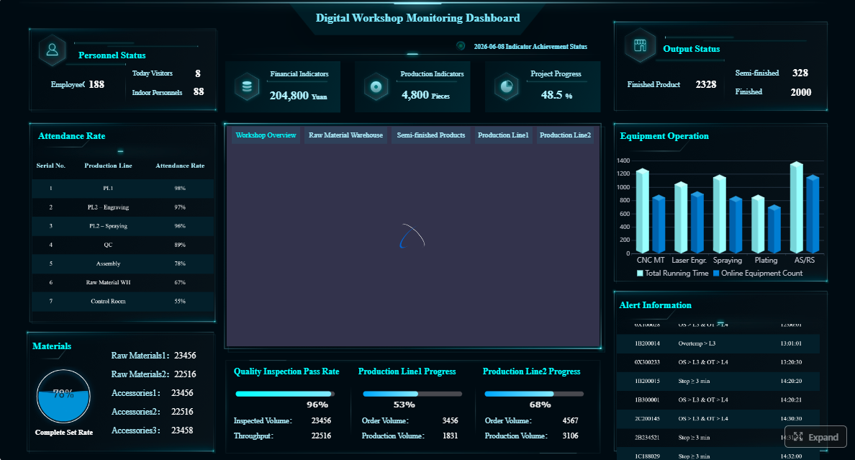Select the Raw Material WH row
Image resolution: width=855 pixels, height=460 pixels.
click(x=123, y=283)
